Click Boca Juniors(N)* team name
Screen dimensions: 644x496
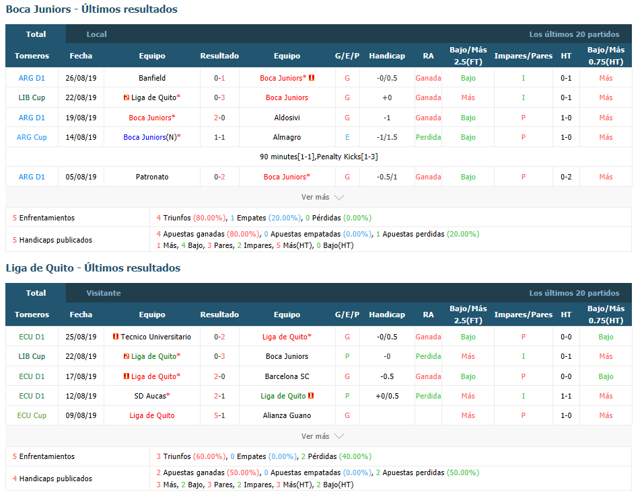pos(152,137)
